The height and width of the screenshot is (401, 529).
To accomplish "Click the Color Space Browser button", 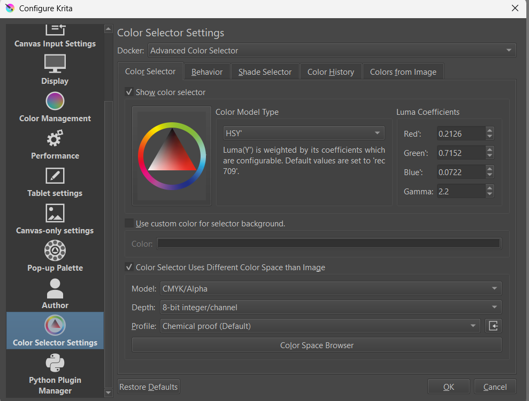I will click(317, 345).
